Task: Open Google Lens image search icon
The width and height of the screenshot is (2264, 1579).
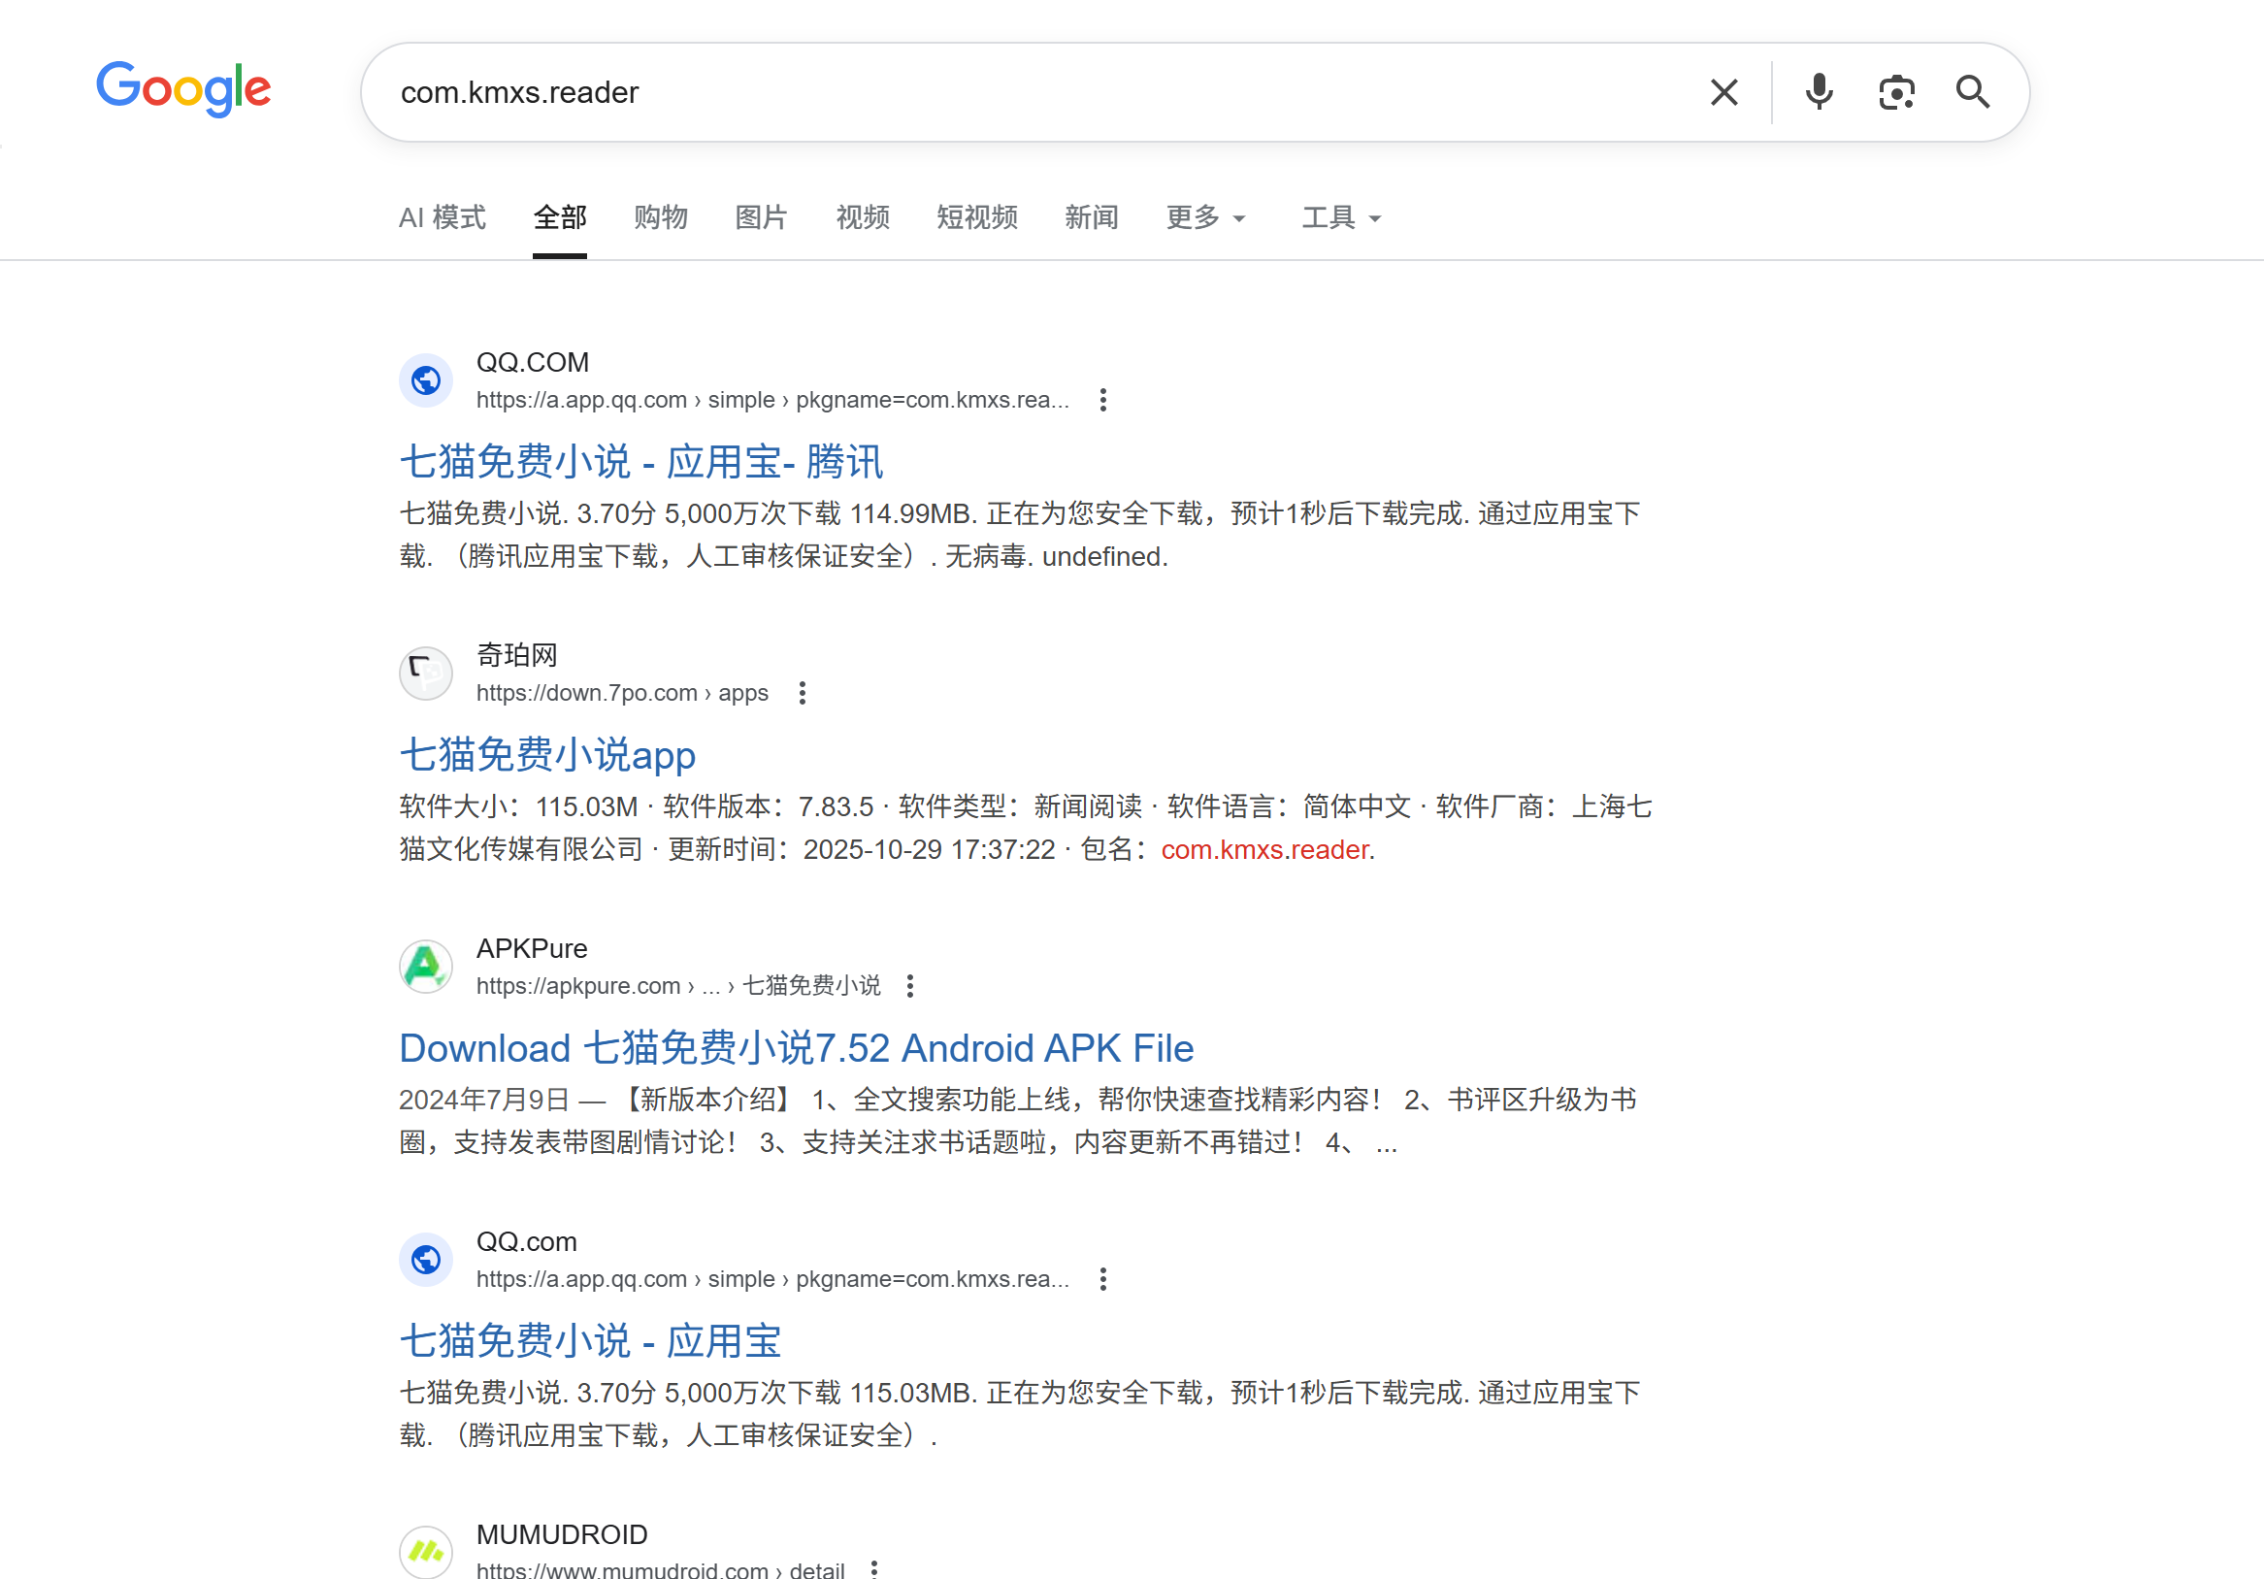Action: [1895, 93]
